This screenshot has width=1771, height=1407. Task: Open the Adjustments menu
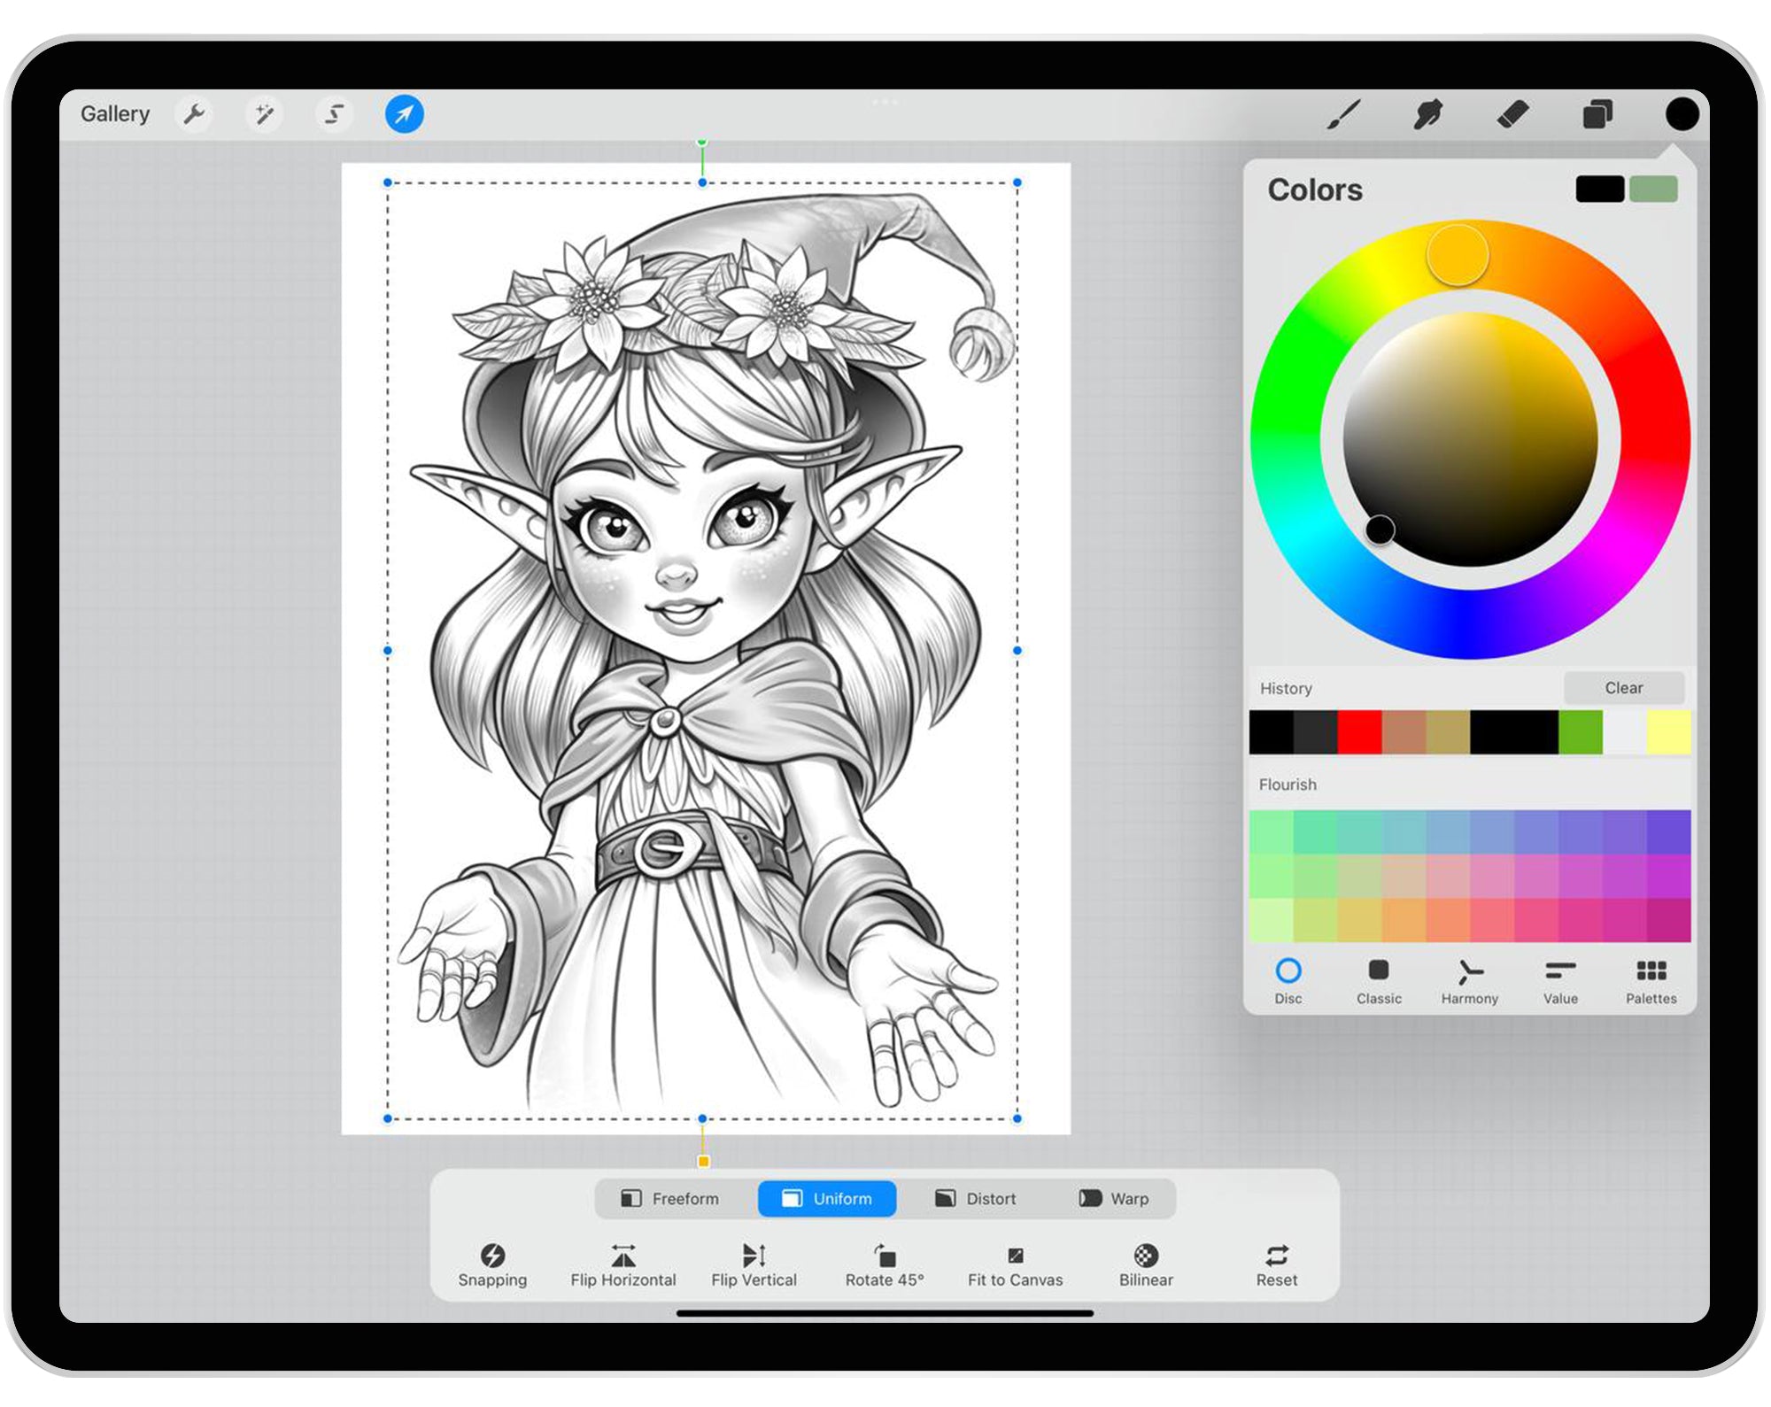pyautogui.click(x=265, y=114)
